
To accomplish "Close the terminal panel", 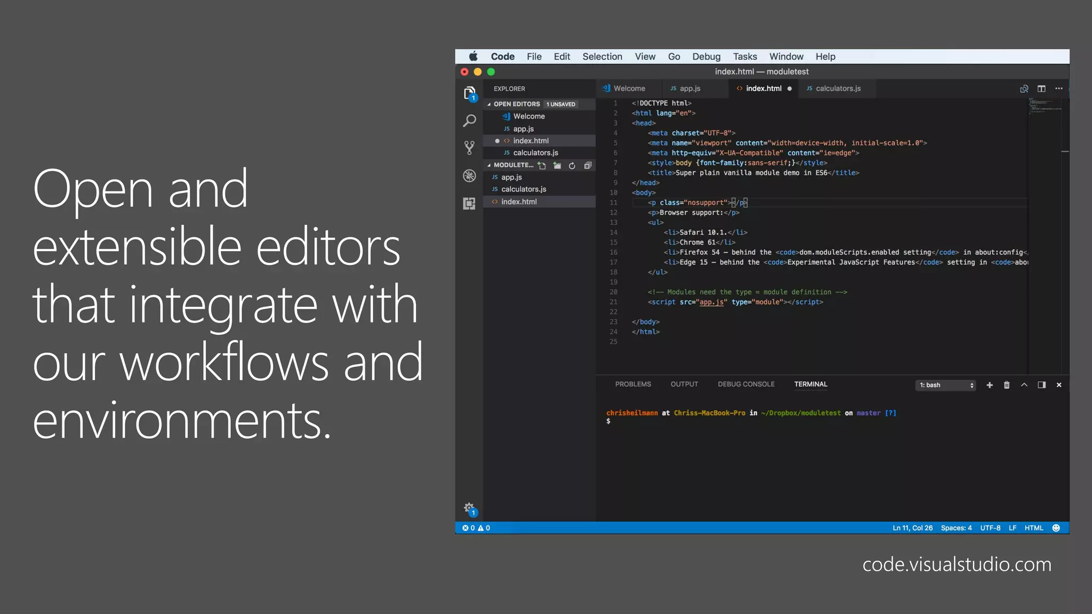I will point(1059,385).
